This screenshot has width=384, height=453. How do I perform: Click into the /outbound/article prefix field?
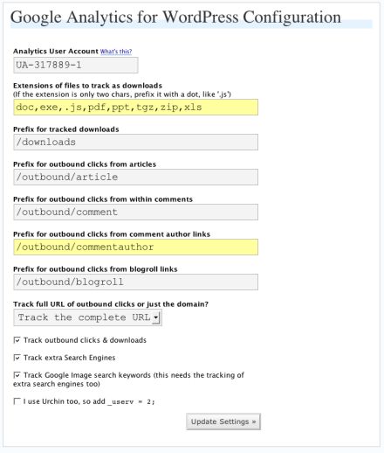pyautogui.click(x=135, y=177)
